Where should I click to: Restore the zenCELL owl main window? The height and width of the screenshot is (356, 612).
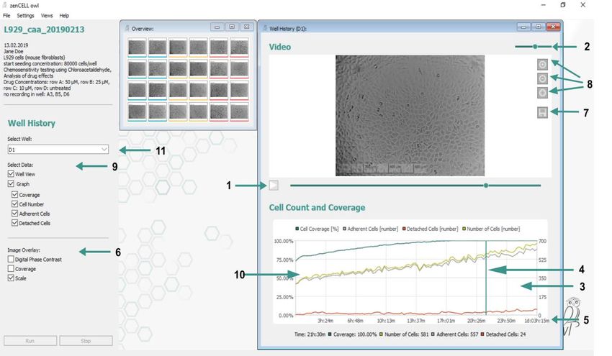563,5
